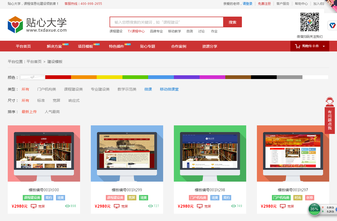Open the 特色插件 navigation menu
Viewport: 337px width, 221px height.
tap(117, 46)
